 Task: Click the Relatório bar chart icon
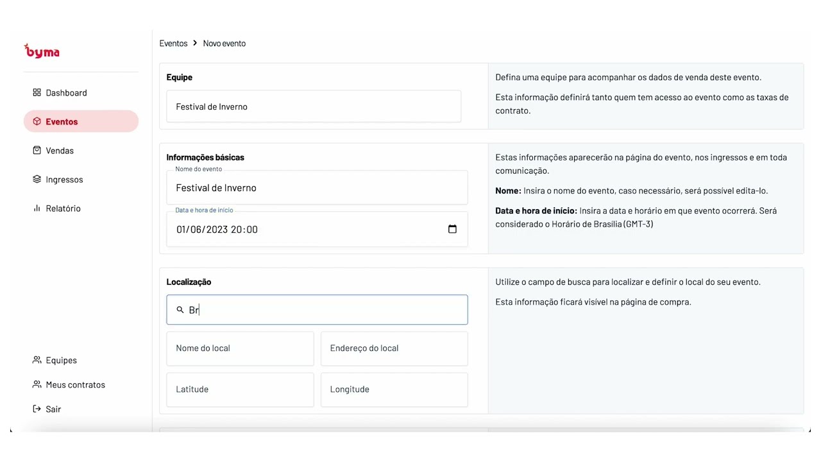(x=37, y=208)
